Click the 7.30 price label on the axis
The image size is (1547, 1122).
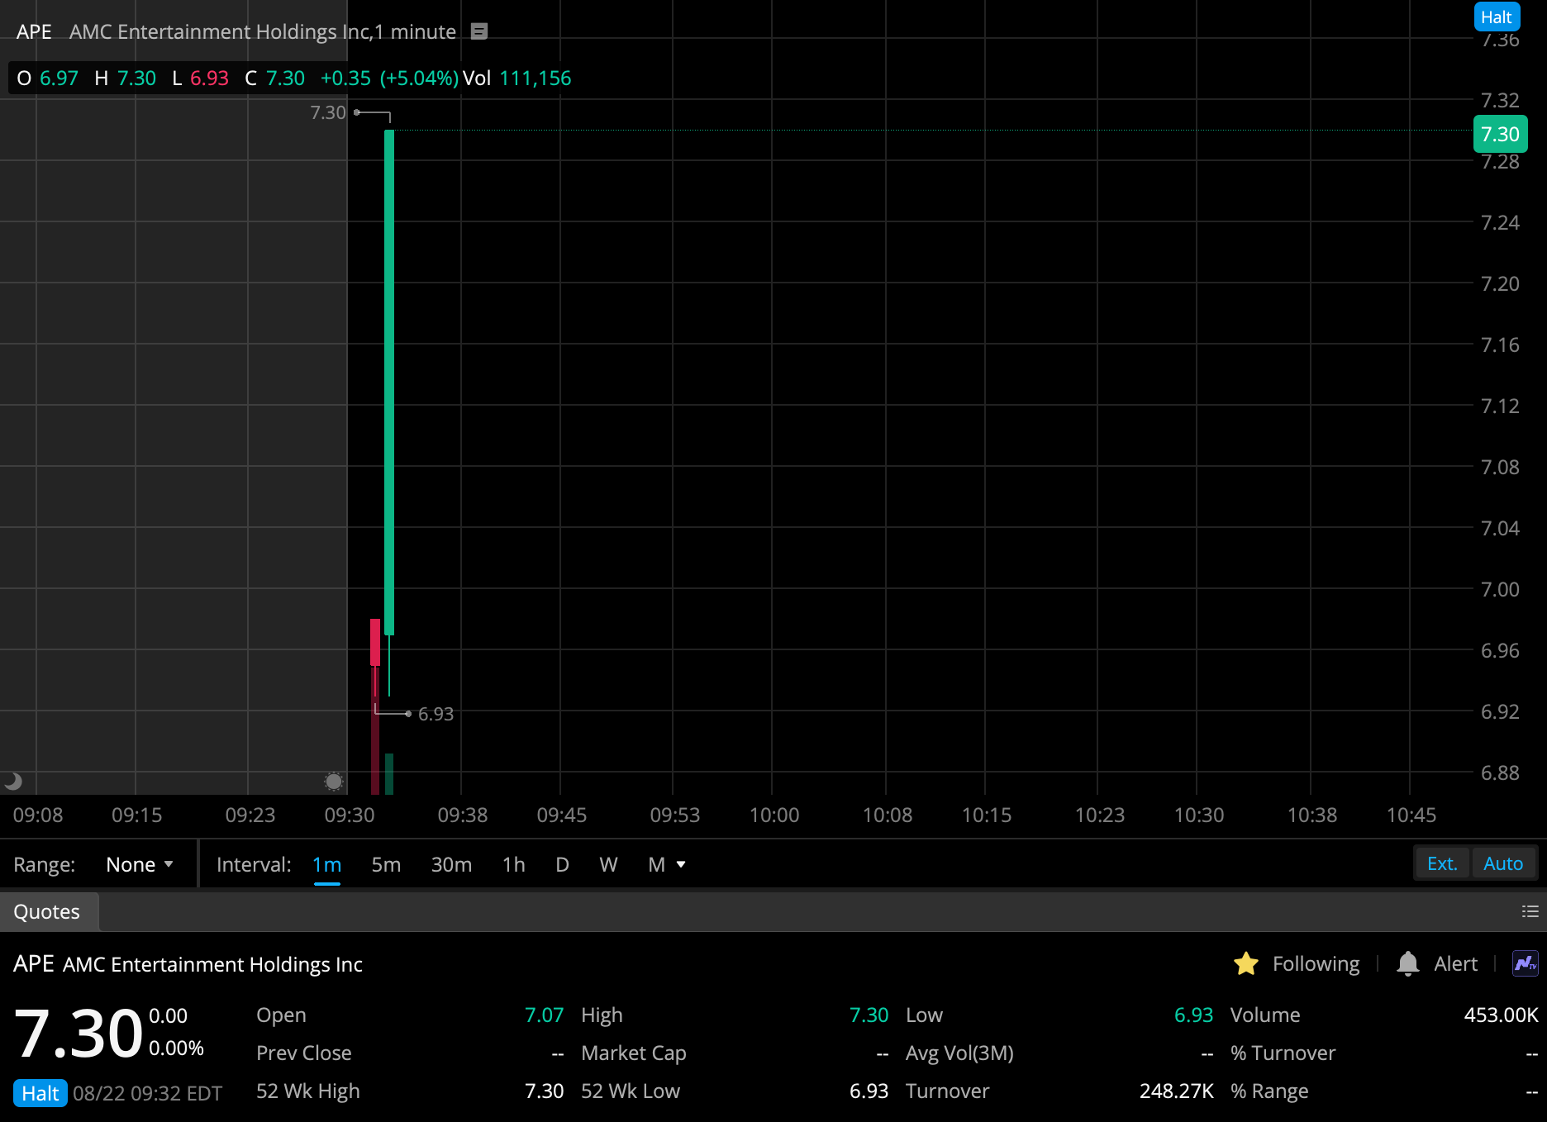click(x=1499, y=133)
